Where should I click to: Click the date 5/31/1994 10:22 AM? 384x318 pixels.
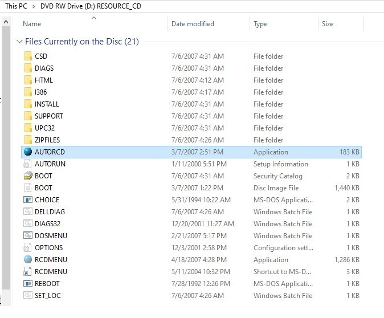[201, 200]
